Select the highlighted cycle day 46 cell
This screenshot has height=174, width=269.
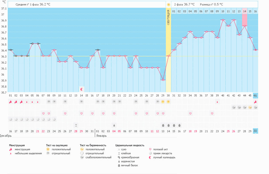point(255,95)
